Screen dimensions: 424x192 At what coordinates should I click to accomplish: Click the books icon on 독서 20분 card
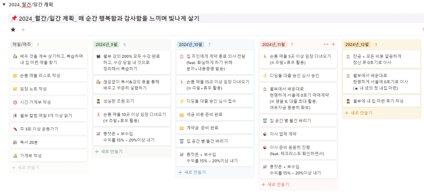(x=15, y=142)
